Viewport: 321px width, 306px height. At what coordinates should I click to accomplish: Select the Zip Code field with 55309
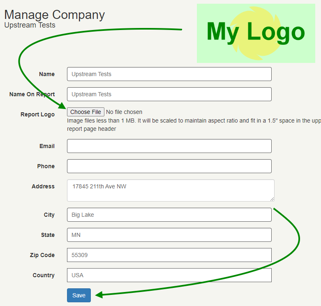(x=169, y=255)
